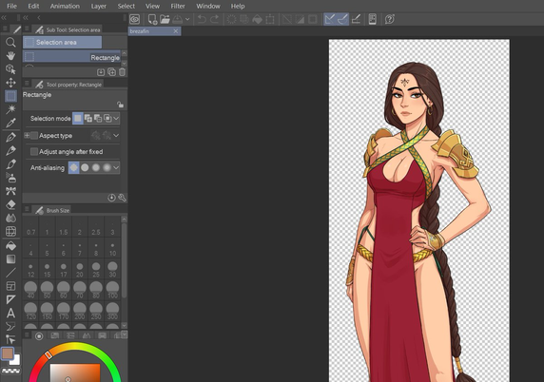Select the Blend tool
The image size is (544, 382).
coord(10,218)
